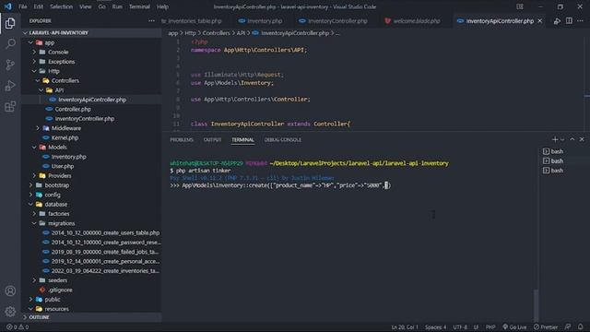Screen dimensions: 590x332
Task: Open the Run and Debug view
Action: pyautogui.click(x=10, y=86)
